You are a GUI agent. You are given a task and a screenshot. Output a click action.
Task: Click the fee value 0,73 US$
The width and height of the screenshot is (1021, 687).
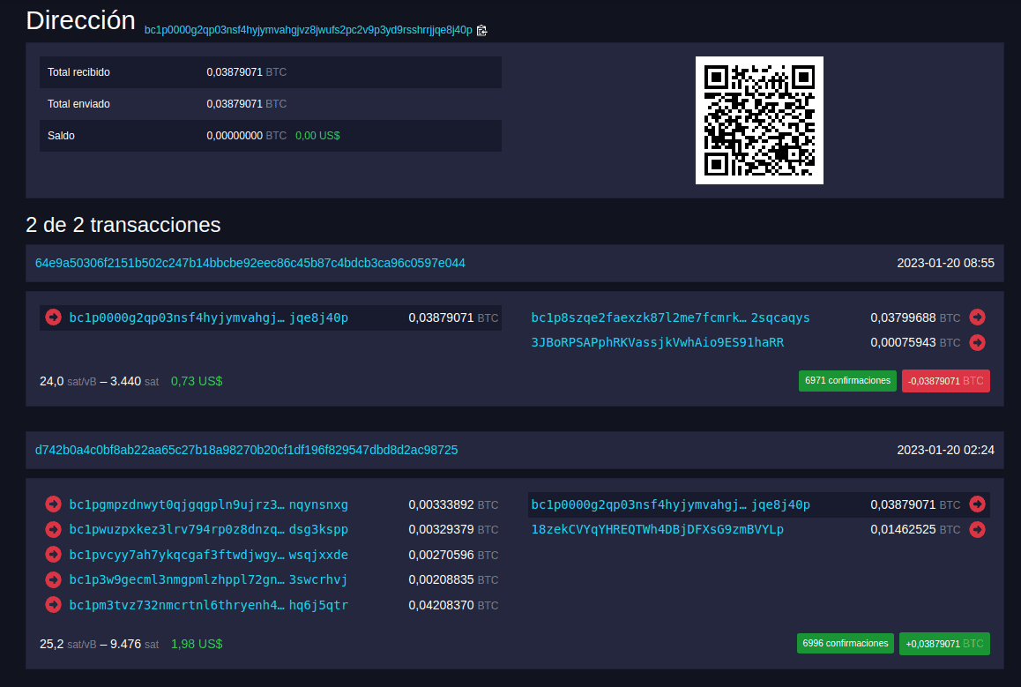click(x=197, y=382)
